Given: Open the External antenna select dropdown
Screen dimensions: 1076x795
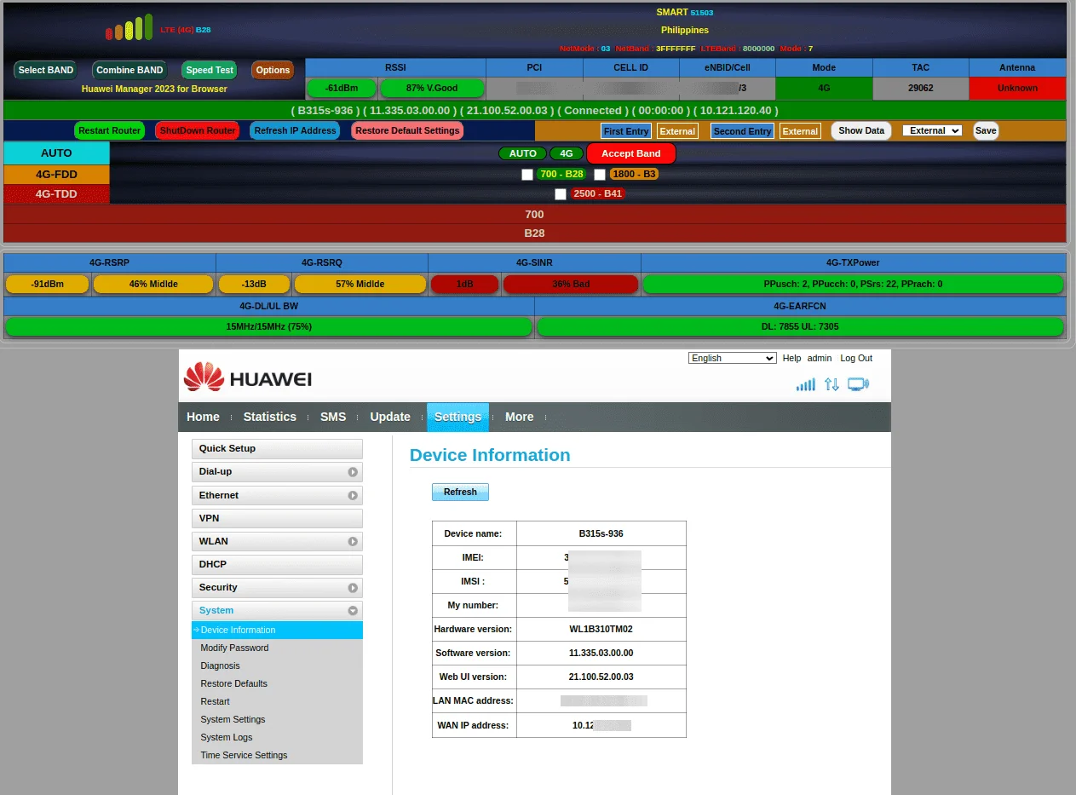Looking at the screenshot, I should 932,130.
